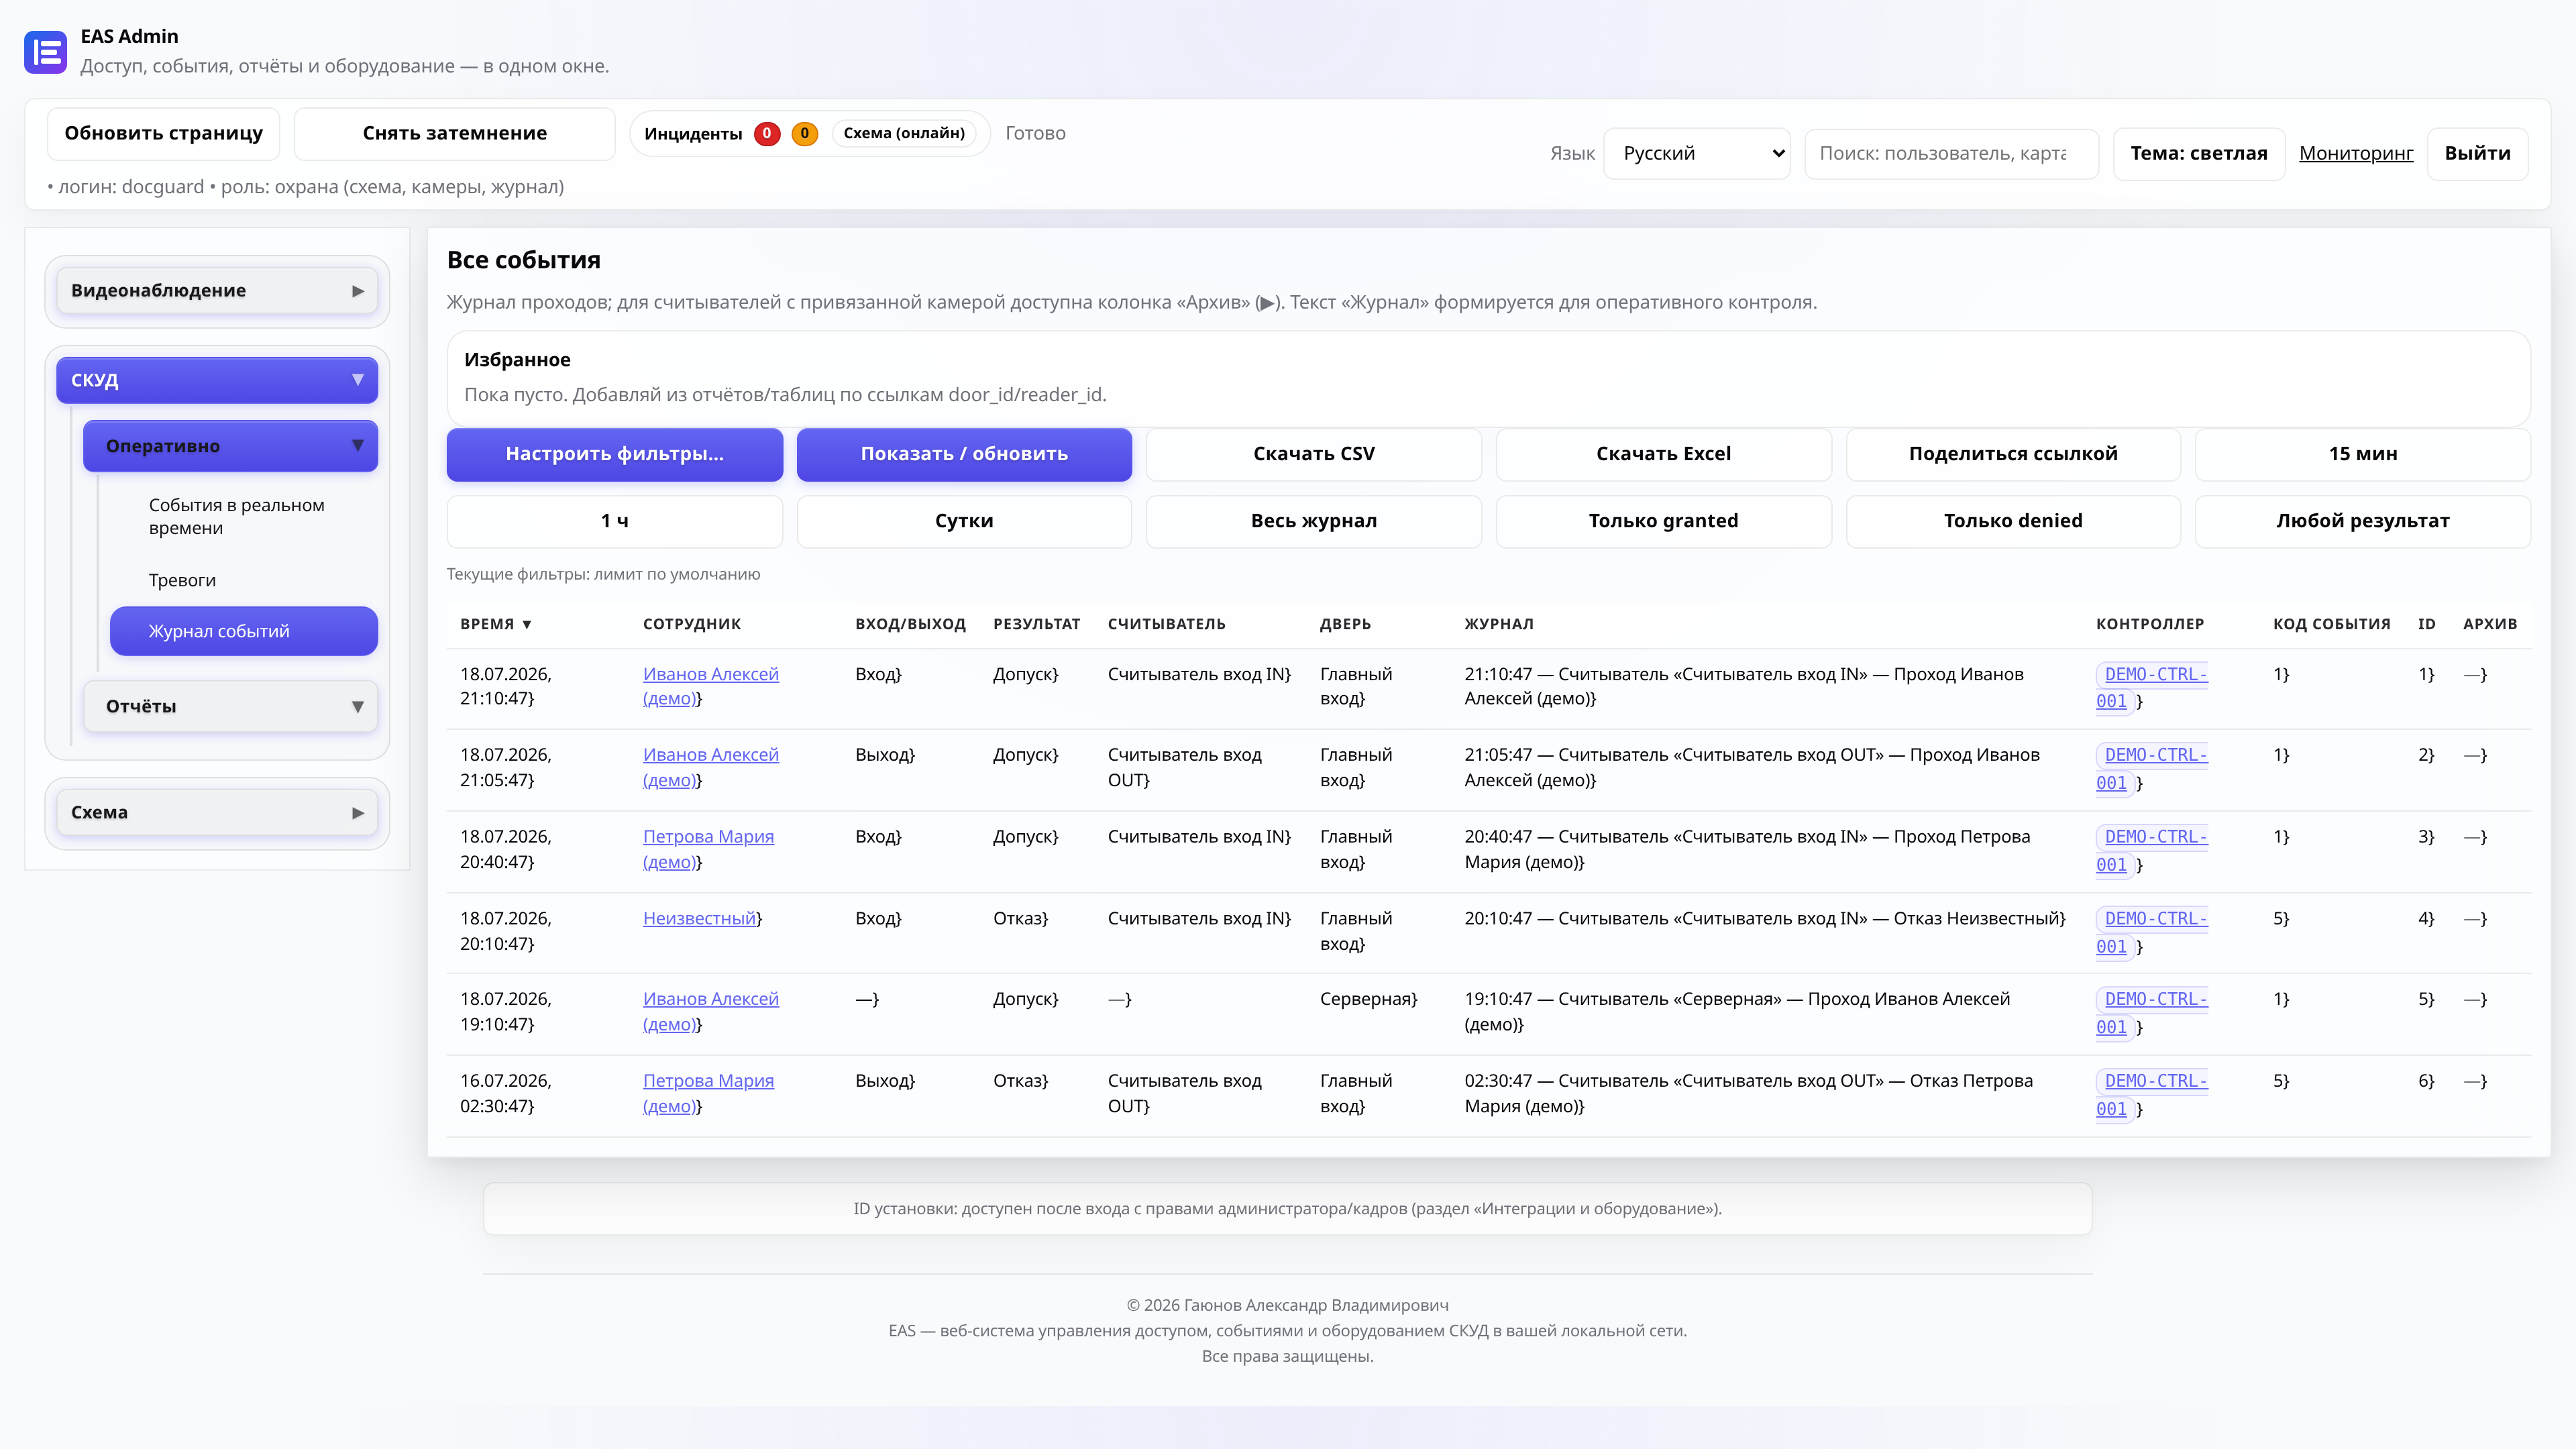2576x1449 pixels.
Task: Expand the Схема sidebar section
Action: (217, 812)
